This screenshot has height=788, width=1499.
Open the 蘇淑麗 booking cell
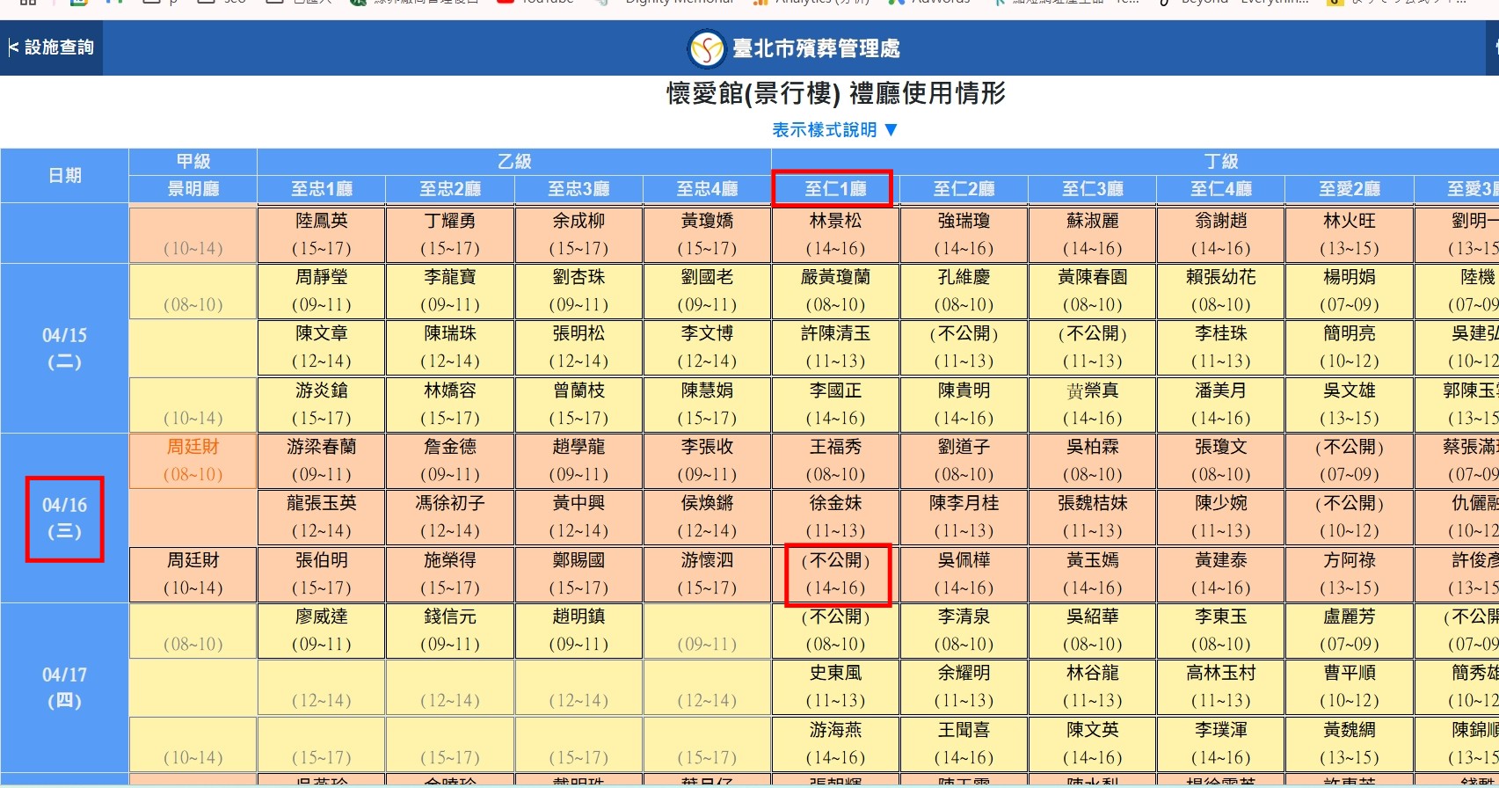1092,235
